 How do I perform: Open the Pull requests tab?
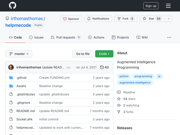[x=66, y=37]
